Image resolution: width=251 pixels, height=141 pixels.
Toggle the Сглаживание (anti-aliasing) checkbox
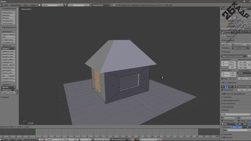point(224,83)
